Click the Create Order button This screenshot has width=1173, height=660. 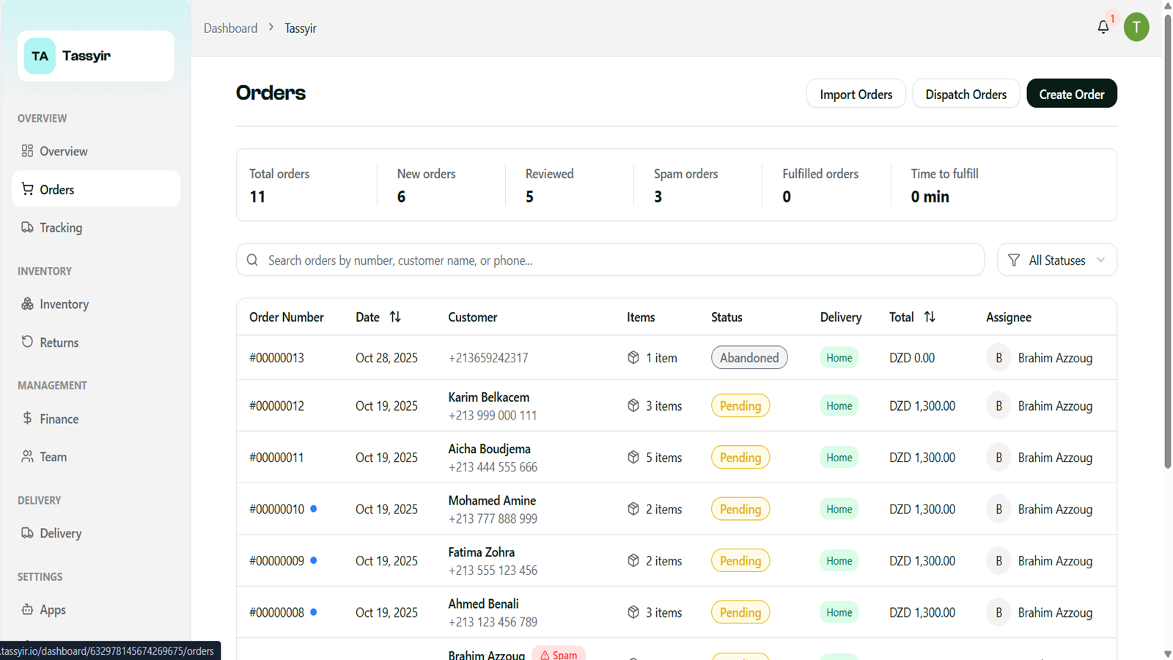(x=1071, y=93)
